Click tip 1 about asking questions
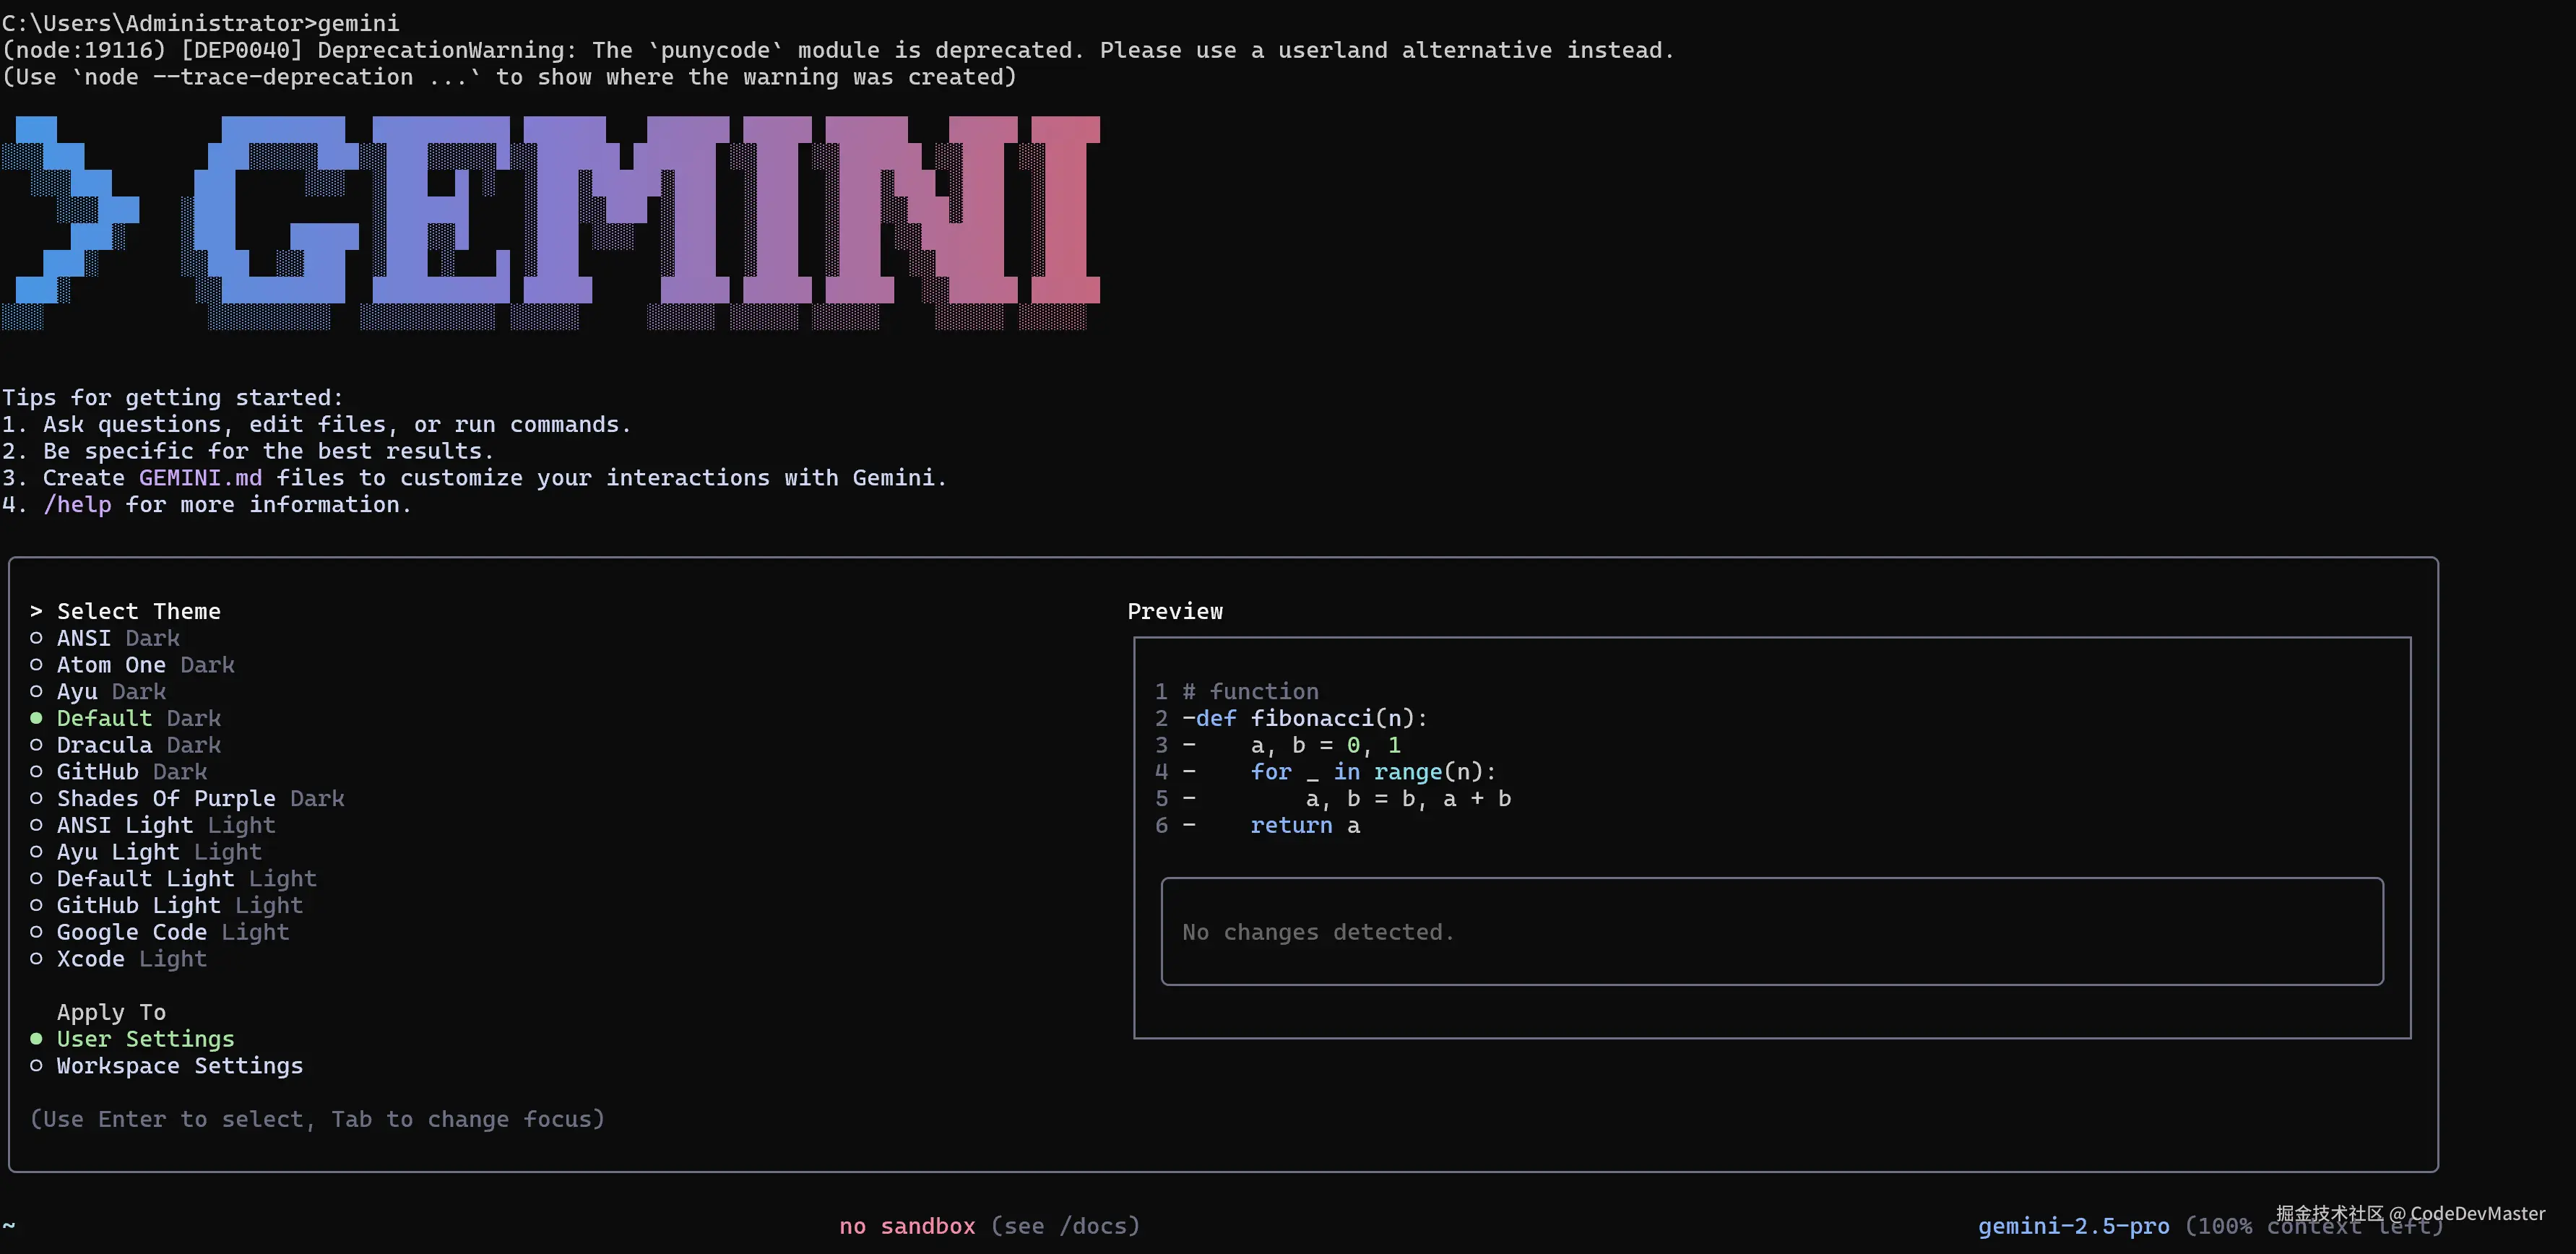Image resolution: width=2576 pixels, height=1254 pixels. click(x=316, y=425)
